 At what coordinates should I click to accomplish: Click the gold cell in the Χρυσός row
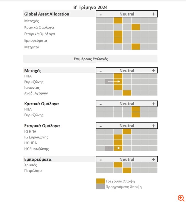pyautogui.click(x=118, y=165)
